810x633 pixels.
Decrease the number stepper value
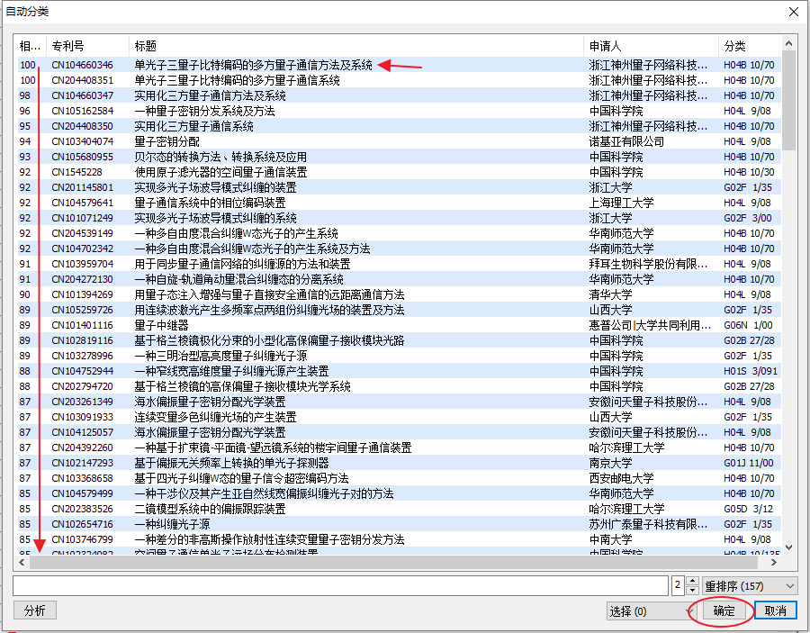(692, 591)
